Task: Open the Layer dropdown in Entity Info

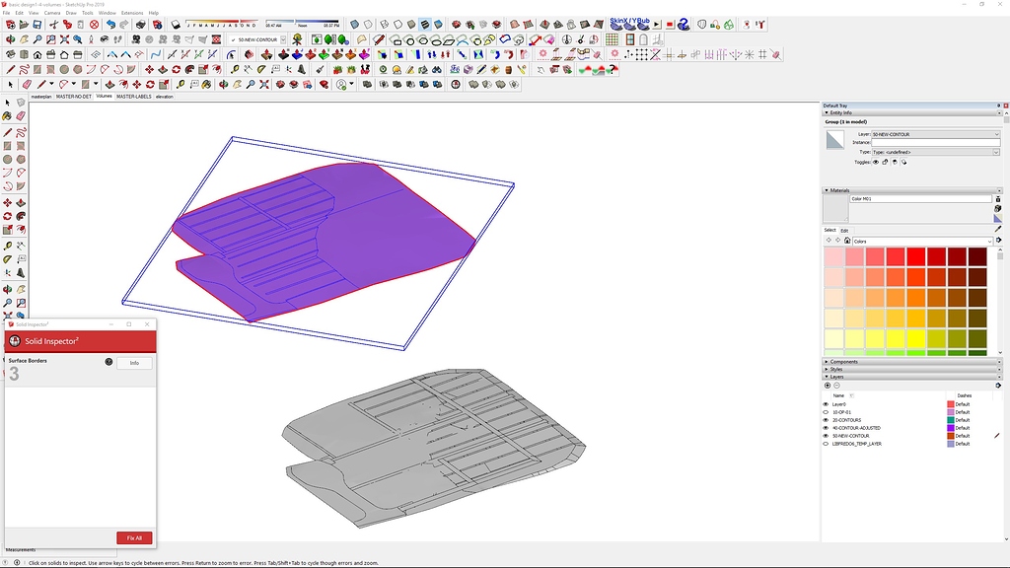Action: [x=996, y=134]
